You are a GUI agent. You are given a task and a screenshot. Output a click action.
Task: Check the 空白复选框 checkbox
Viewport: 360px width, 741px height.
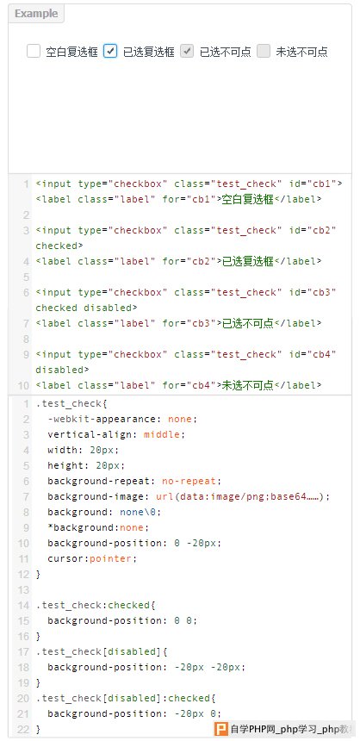33,51
